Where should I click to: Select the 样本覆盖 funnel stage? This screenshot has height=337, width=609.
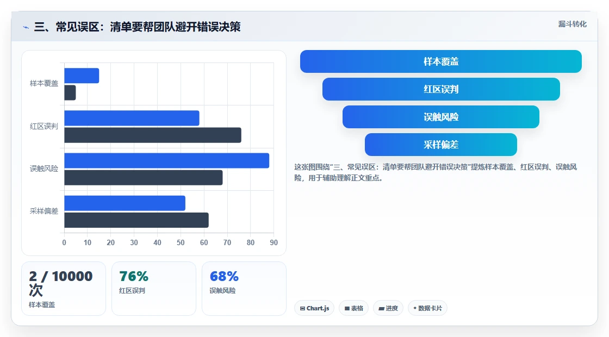click(x=441, y=61)
